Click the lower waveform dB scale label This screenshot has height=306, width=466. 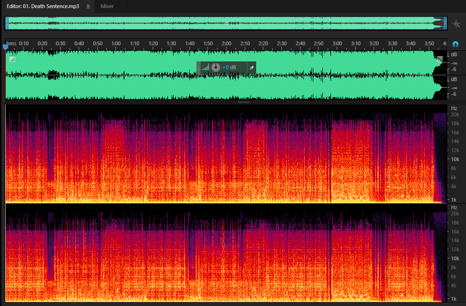454,79
